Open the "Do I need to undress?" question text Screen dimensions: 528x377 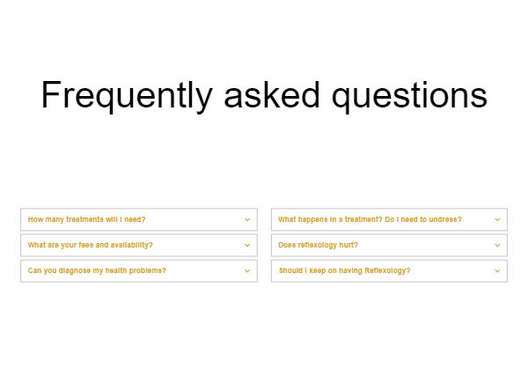(x=370, y=219)
